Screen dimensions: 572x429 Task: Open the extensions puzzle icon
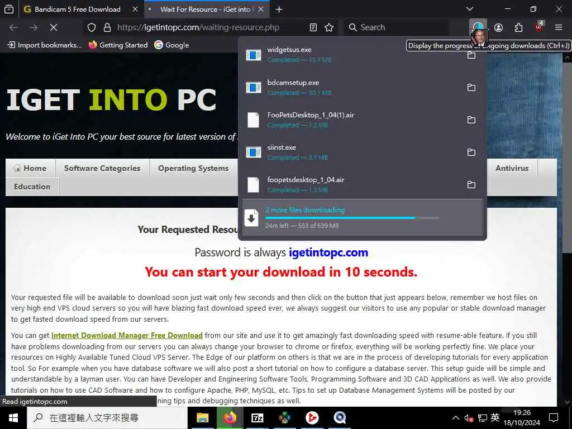pos(518,27)
